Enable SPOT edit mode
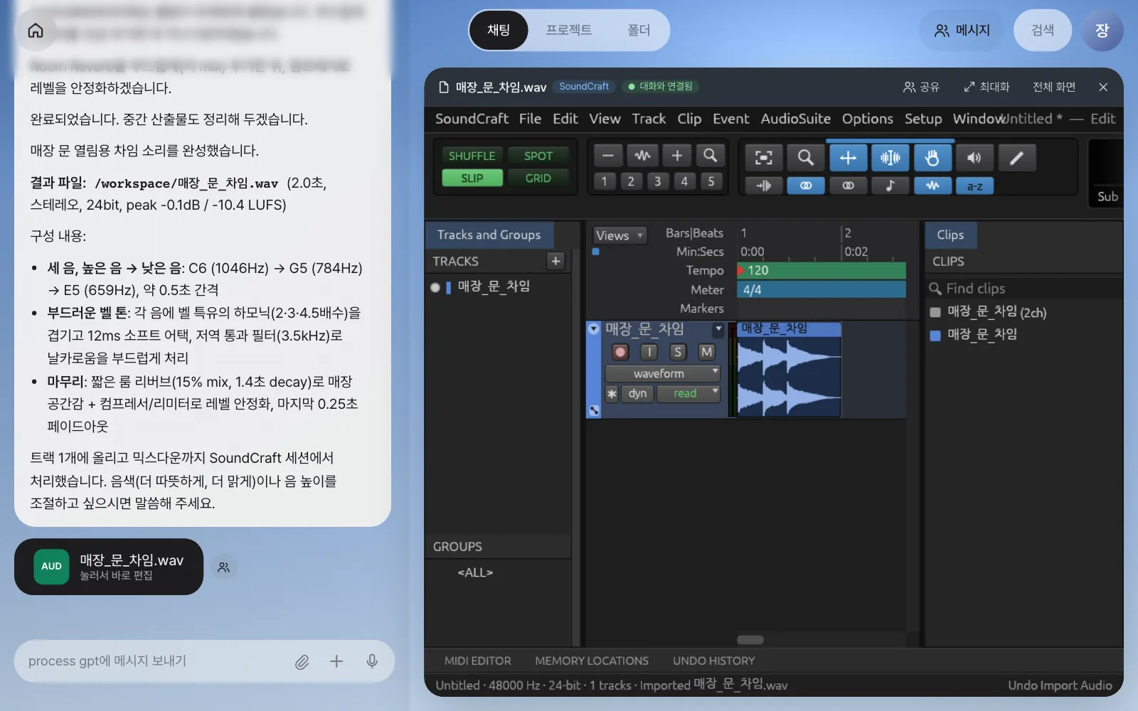The image size is (1138, 711). 538,156
